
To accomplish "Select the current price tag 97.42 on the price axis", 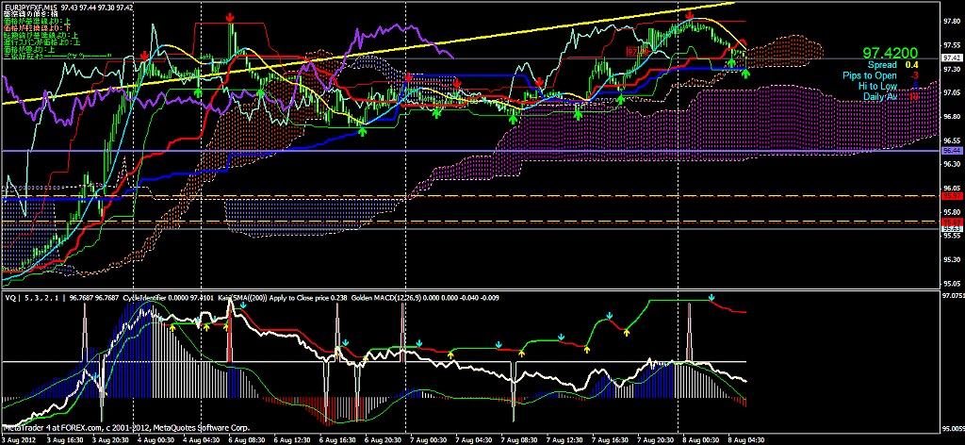I will (951, 58).
